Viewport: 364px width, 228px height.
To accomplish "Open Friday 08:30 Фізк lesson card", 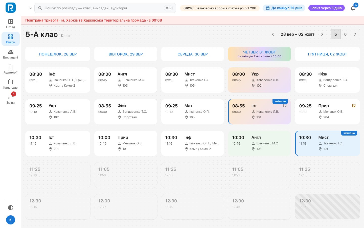I will (x=327, y=80).
